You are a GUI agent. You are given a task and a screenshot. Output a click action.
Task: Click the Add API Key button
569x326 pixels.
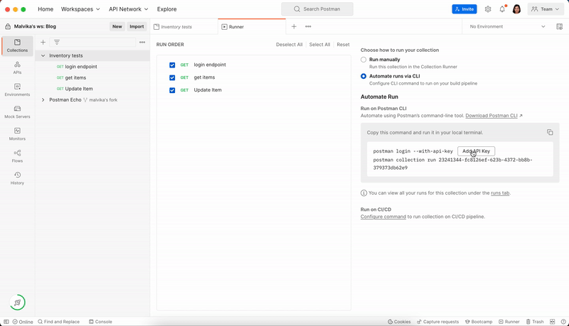476,151
